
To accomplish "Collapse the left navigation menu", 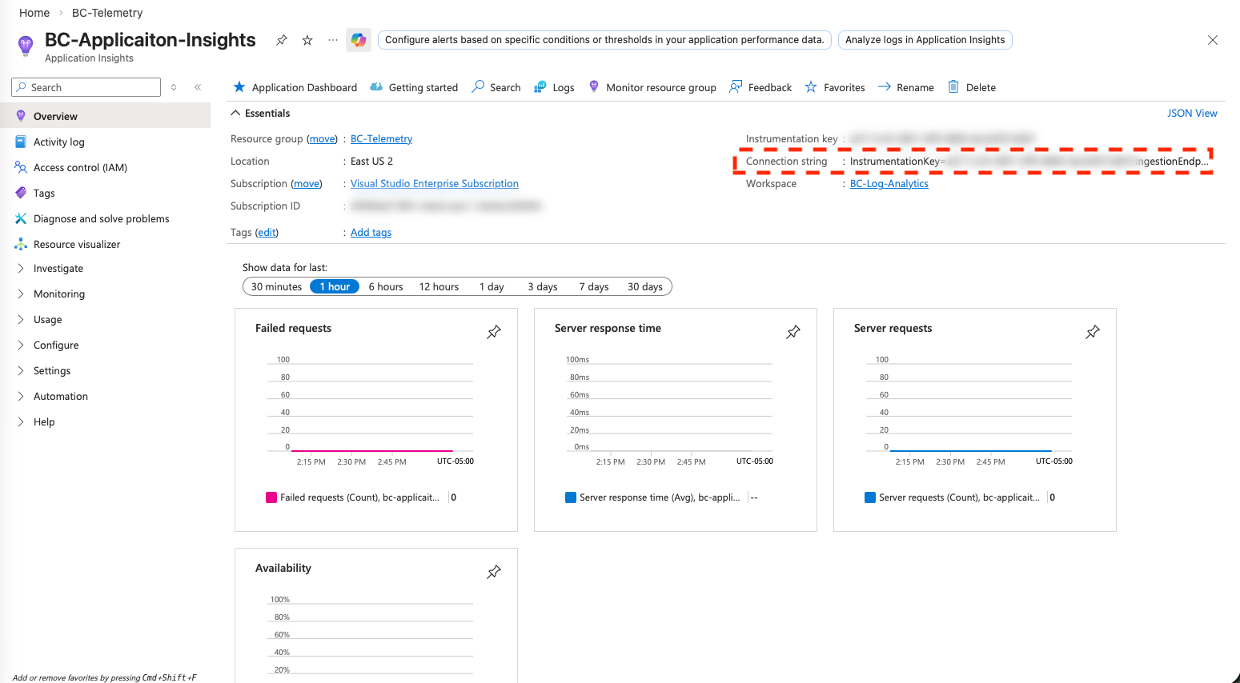I will pyautogui.click(x=198, y=87).
